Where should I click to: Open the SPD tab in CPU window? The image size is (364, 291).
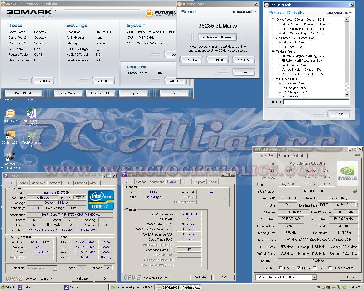[x=67, y=183]
